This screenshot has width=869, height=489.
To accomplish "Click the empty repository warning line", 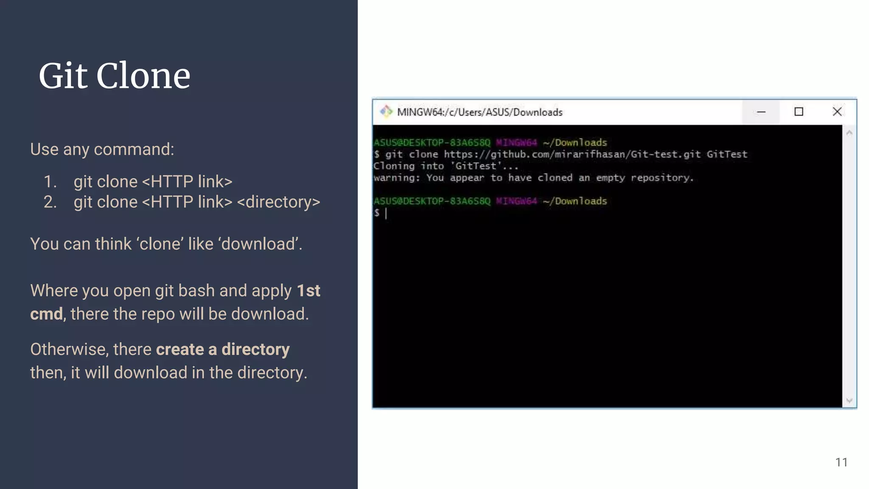I will pyautogui.click(x=533, y=178).
